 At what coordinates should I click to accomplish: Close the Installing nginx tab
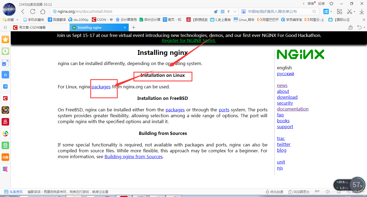(125, 27)
